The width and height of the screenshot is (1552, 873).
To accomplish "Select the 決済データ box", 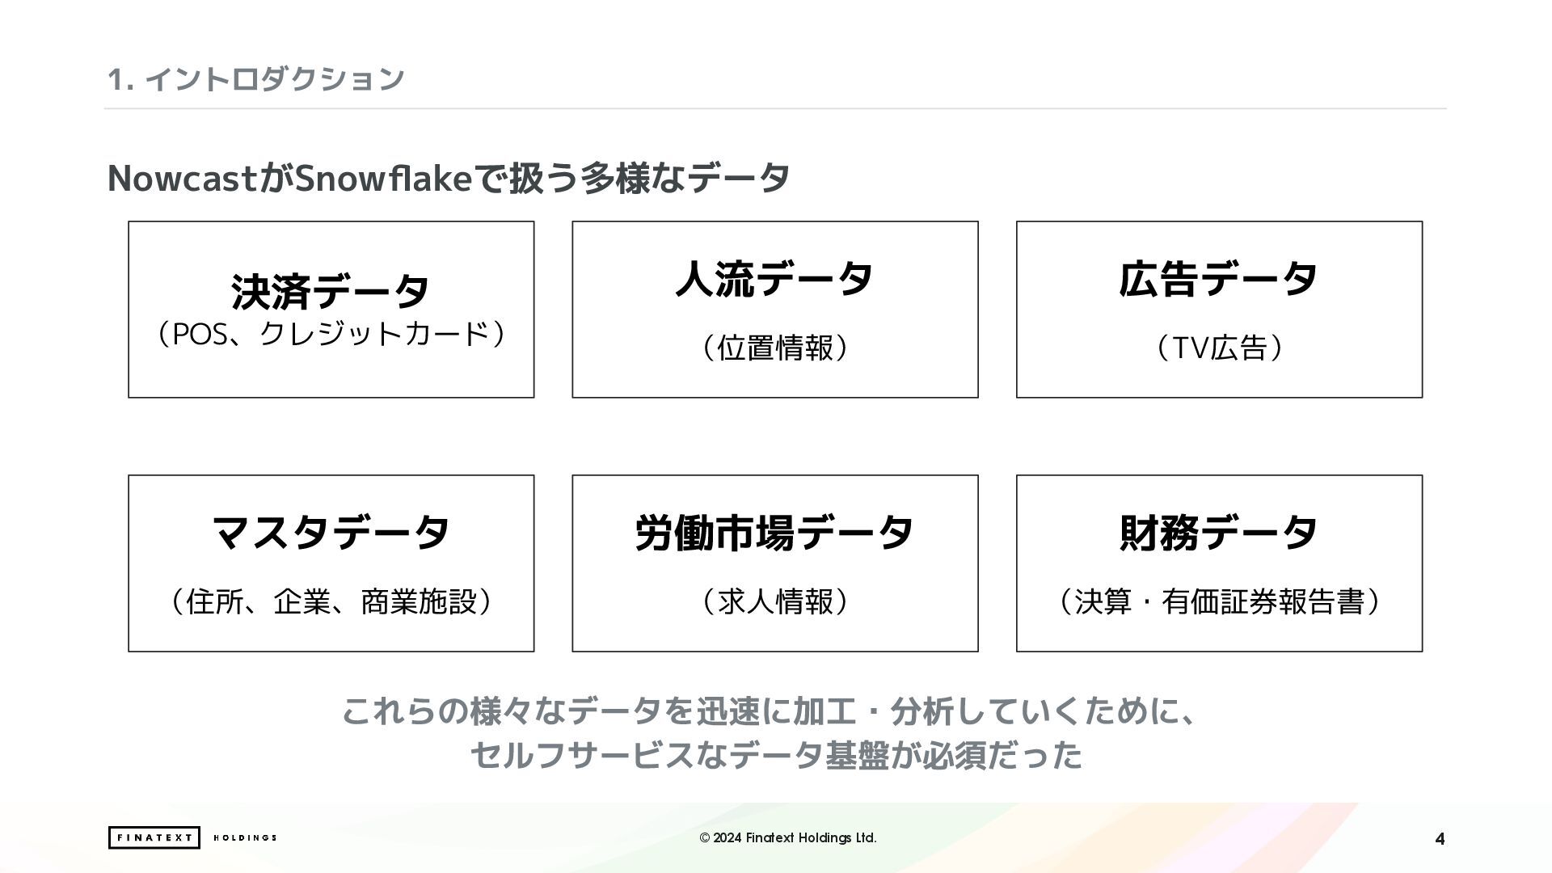I will pyautogui.click(x=331, y=310).
